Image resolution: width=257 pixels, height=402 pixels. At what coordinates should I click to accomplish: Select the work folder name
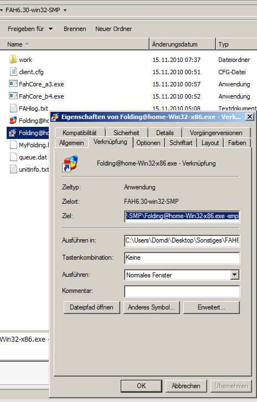[25, 60]
